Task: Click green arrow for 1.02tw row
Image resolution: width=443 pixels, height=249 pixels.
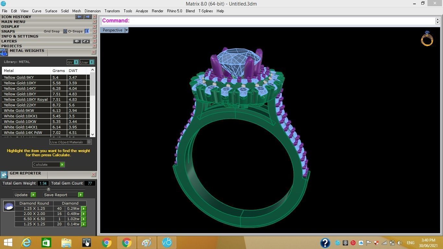Action: (x=84, y=219)
